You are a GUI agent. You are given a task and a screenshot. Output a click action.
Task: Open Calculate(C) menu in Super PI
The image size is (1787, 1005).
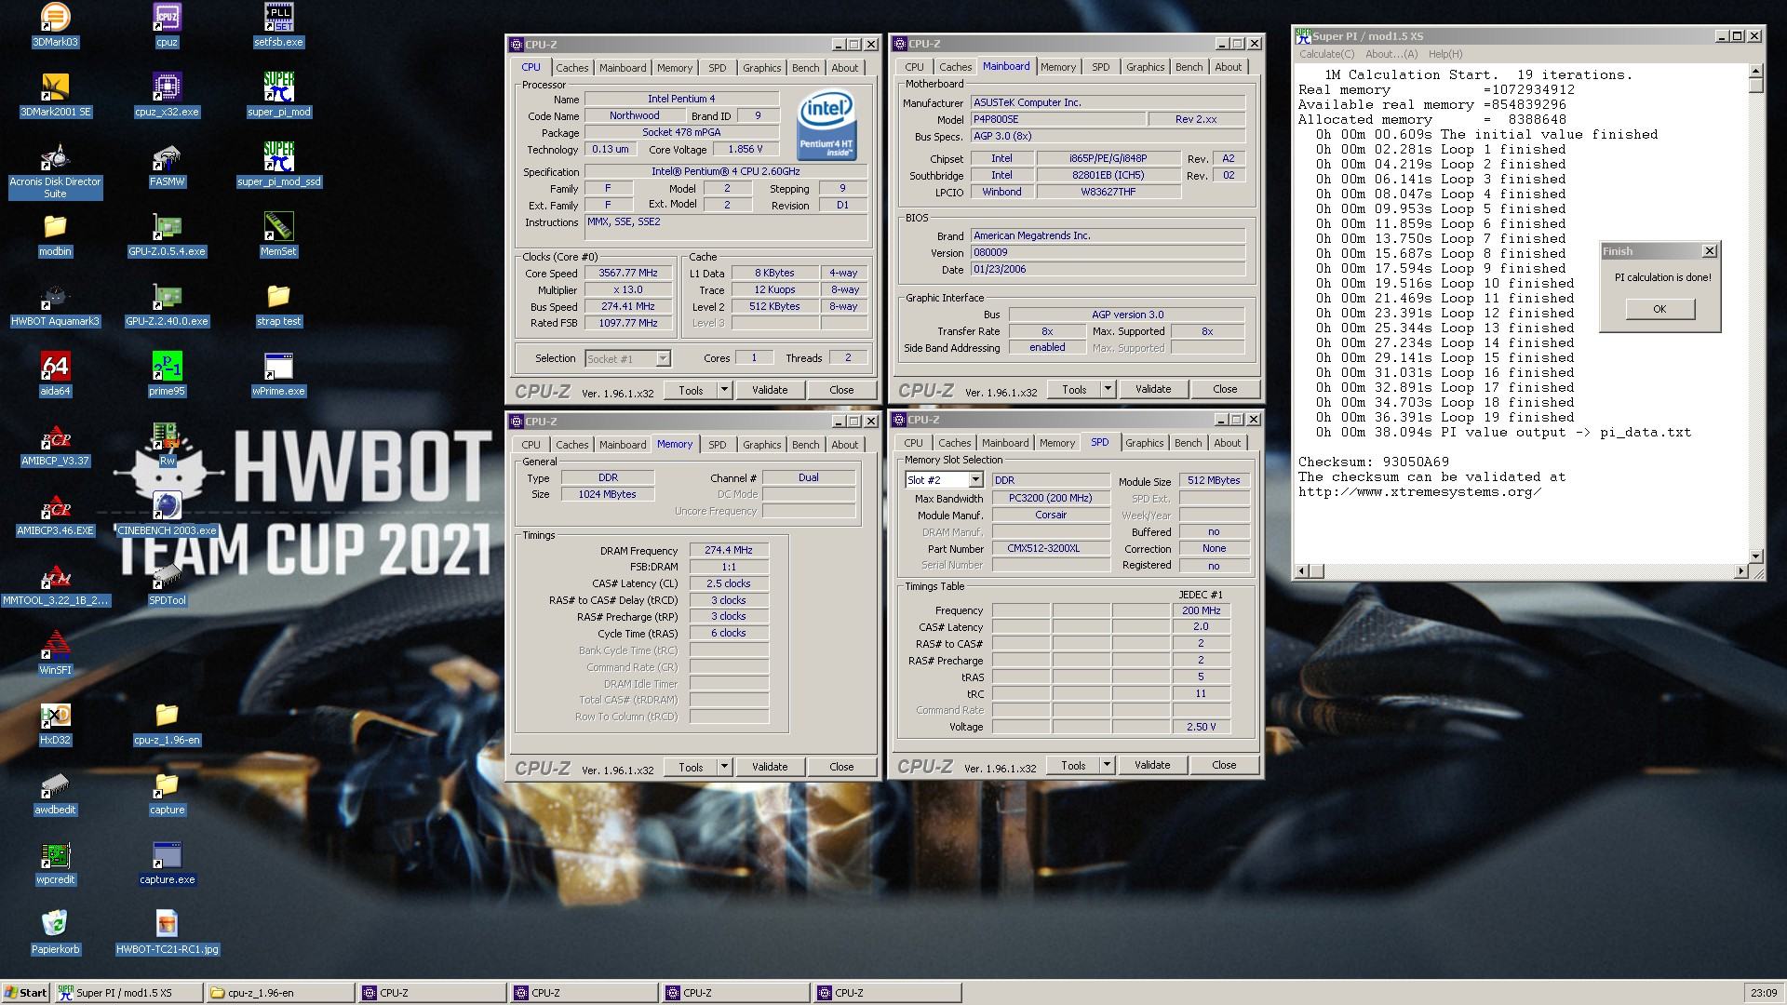pos(1327,54)
